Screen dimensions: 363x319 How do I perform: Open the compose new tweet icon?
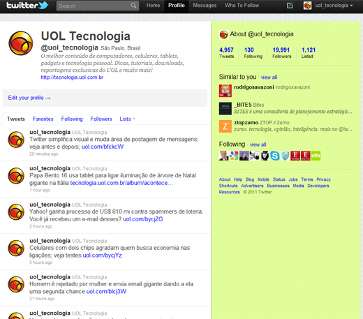coord(290,6)
